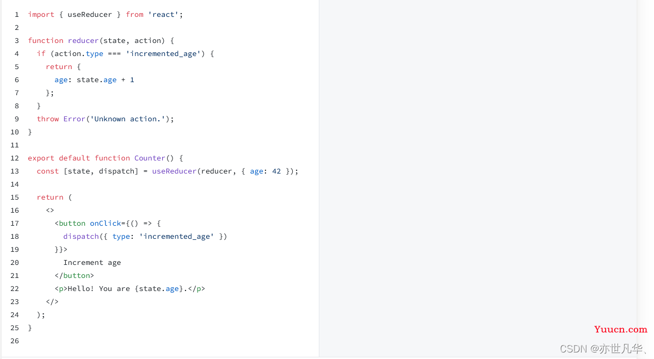
Task: Click the throw keyword on line 9
Action: 48,119
